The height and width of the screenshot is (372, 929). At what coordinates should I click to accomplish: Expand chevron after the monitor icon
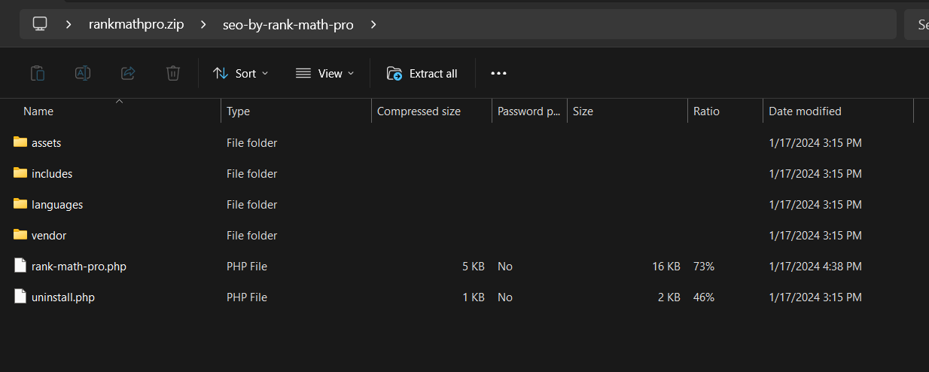pyautogui.click(x=69, y=24)
